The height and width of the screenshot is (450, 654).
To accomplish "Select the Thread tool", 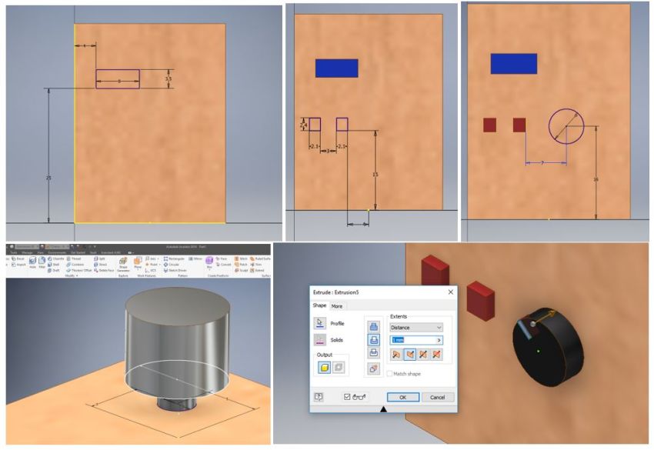I will click(73, 258).
